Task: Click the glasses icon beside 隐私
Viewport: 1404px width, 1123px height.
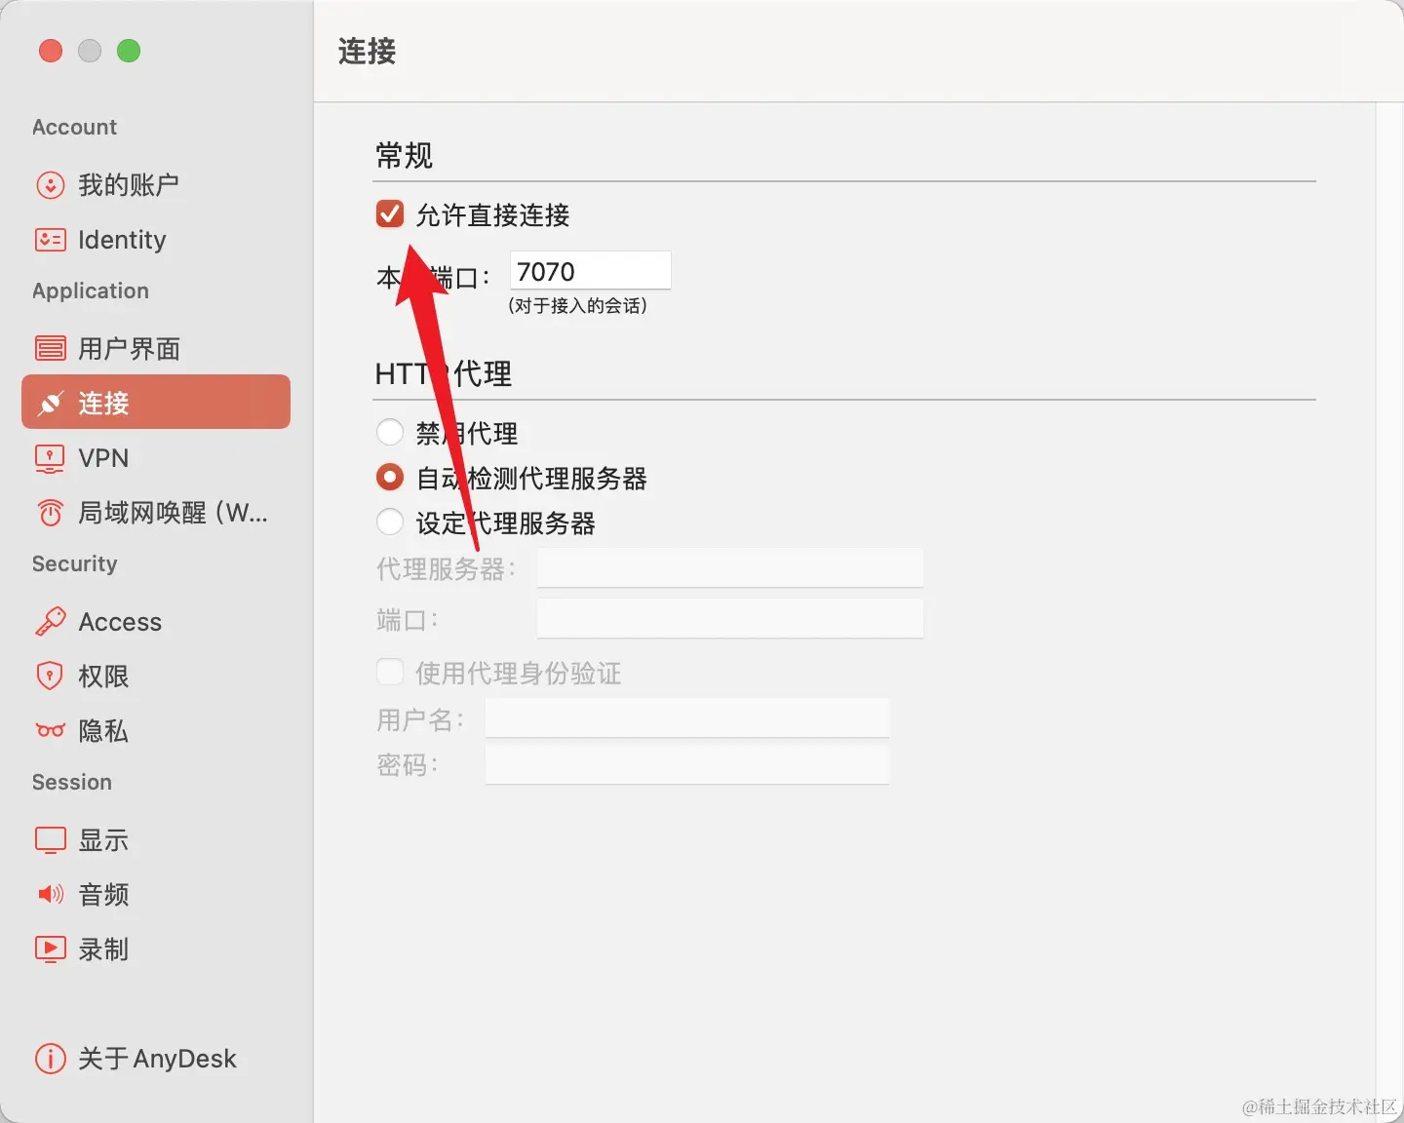Action: pos(50,730)
